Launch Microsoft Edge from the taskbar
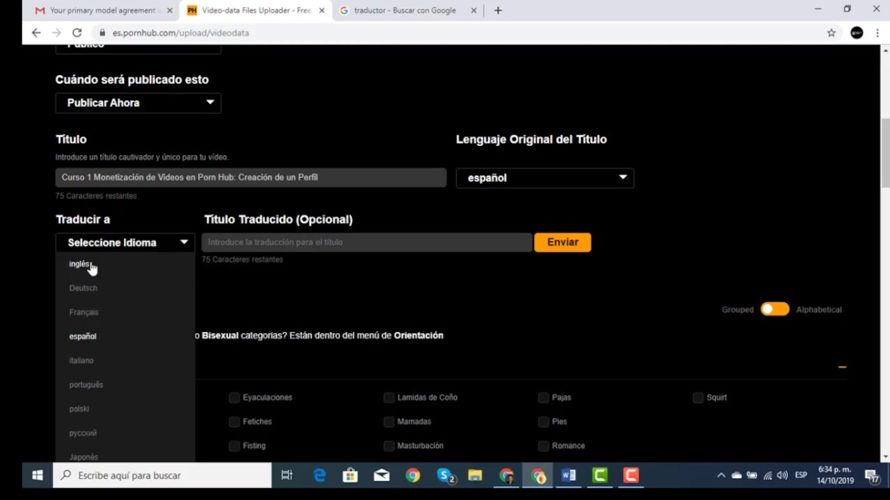 320,476
